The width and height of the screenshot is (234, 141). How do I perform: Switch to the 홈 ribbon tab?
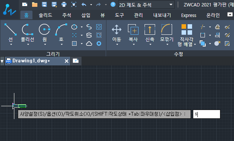tap(26, 15)
